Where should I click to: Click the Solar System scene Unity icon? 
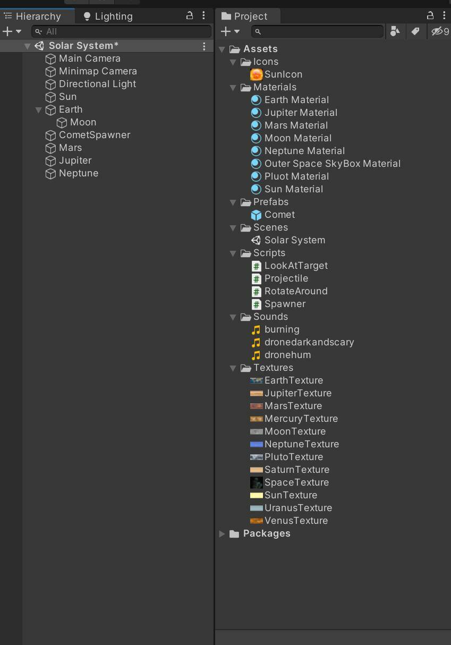[256, 240]
